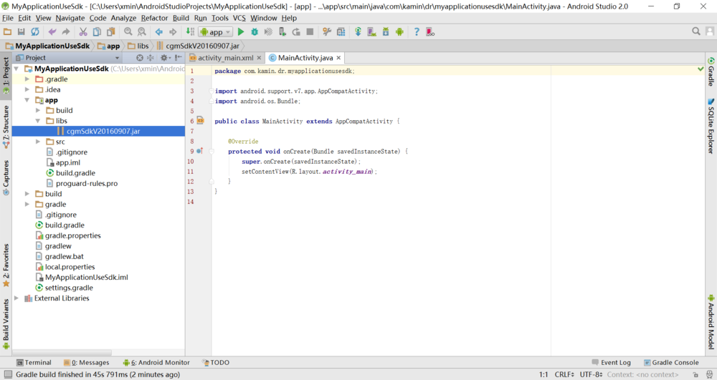Click the Undo arrow in toolbar
The width and height of the screenshot is (717, 380).
tap(52, 32)
